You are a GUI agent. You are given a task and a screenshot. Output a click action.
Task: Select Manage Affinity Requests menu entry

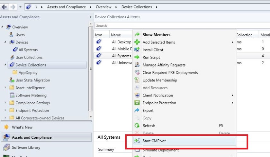click(x=164, y=65)
